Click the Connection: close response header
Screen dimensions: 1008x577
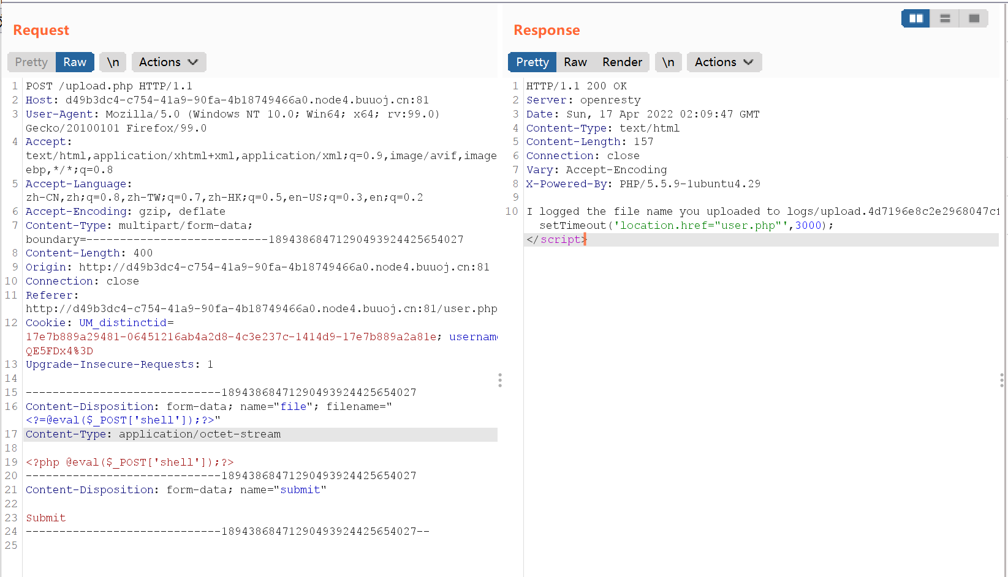[x=583, y=156]
